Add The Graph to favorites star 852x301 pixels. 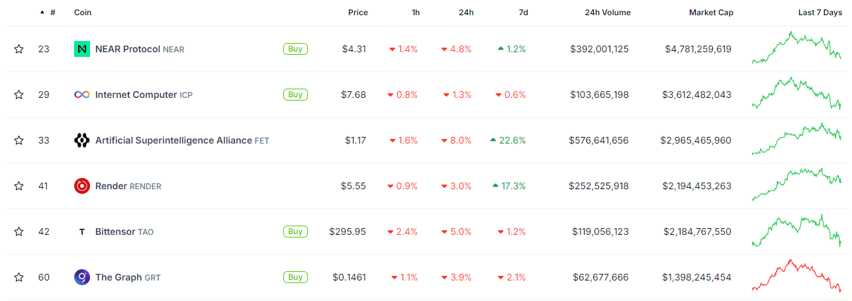point(19,277)
